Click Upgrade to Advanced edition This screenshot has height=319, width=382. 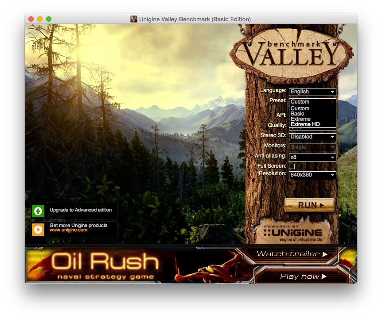tap(81, 210)
